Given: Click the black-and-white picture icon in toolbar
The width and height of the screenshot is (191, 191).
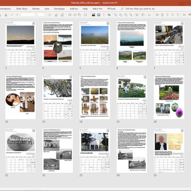Looking at the screenshot, I should [x=94, y=15].
